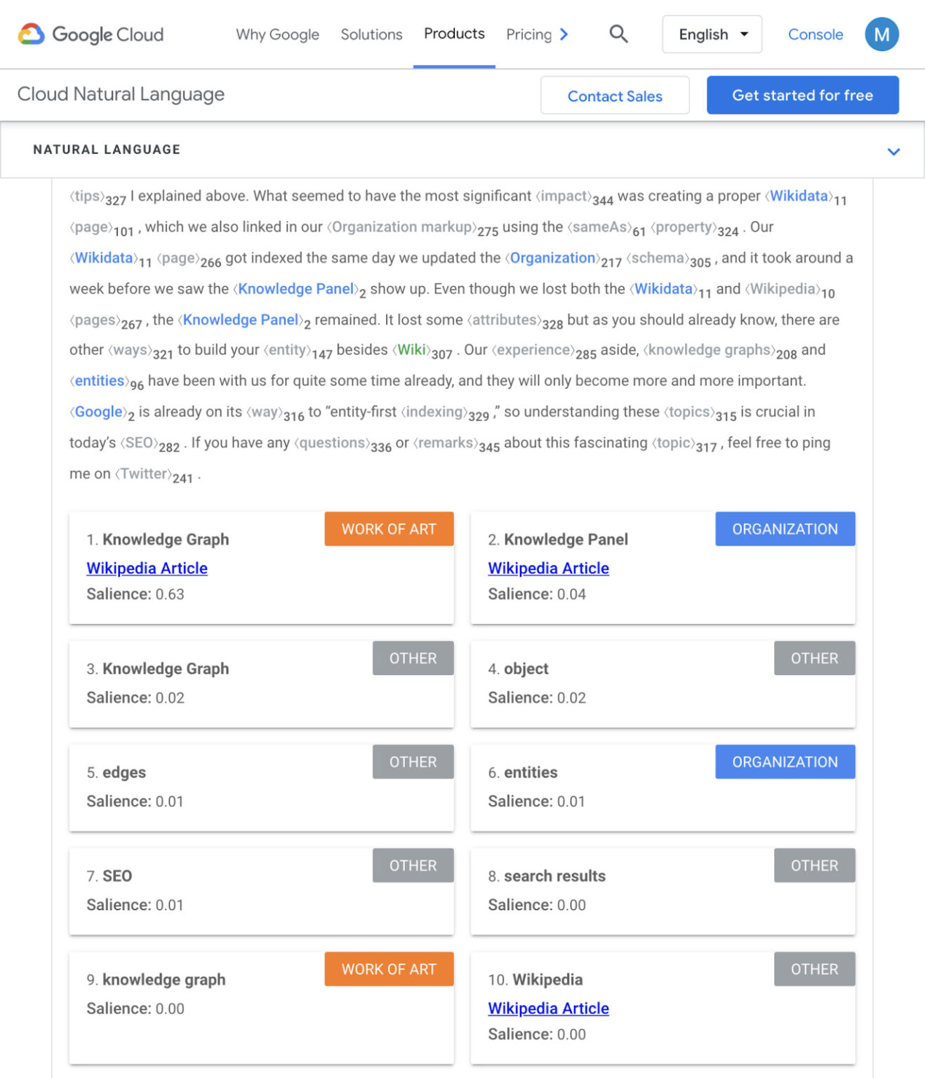
Task: Expand the Pricing navigation arrow
Action: tap(564, 34)
